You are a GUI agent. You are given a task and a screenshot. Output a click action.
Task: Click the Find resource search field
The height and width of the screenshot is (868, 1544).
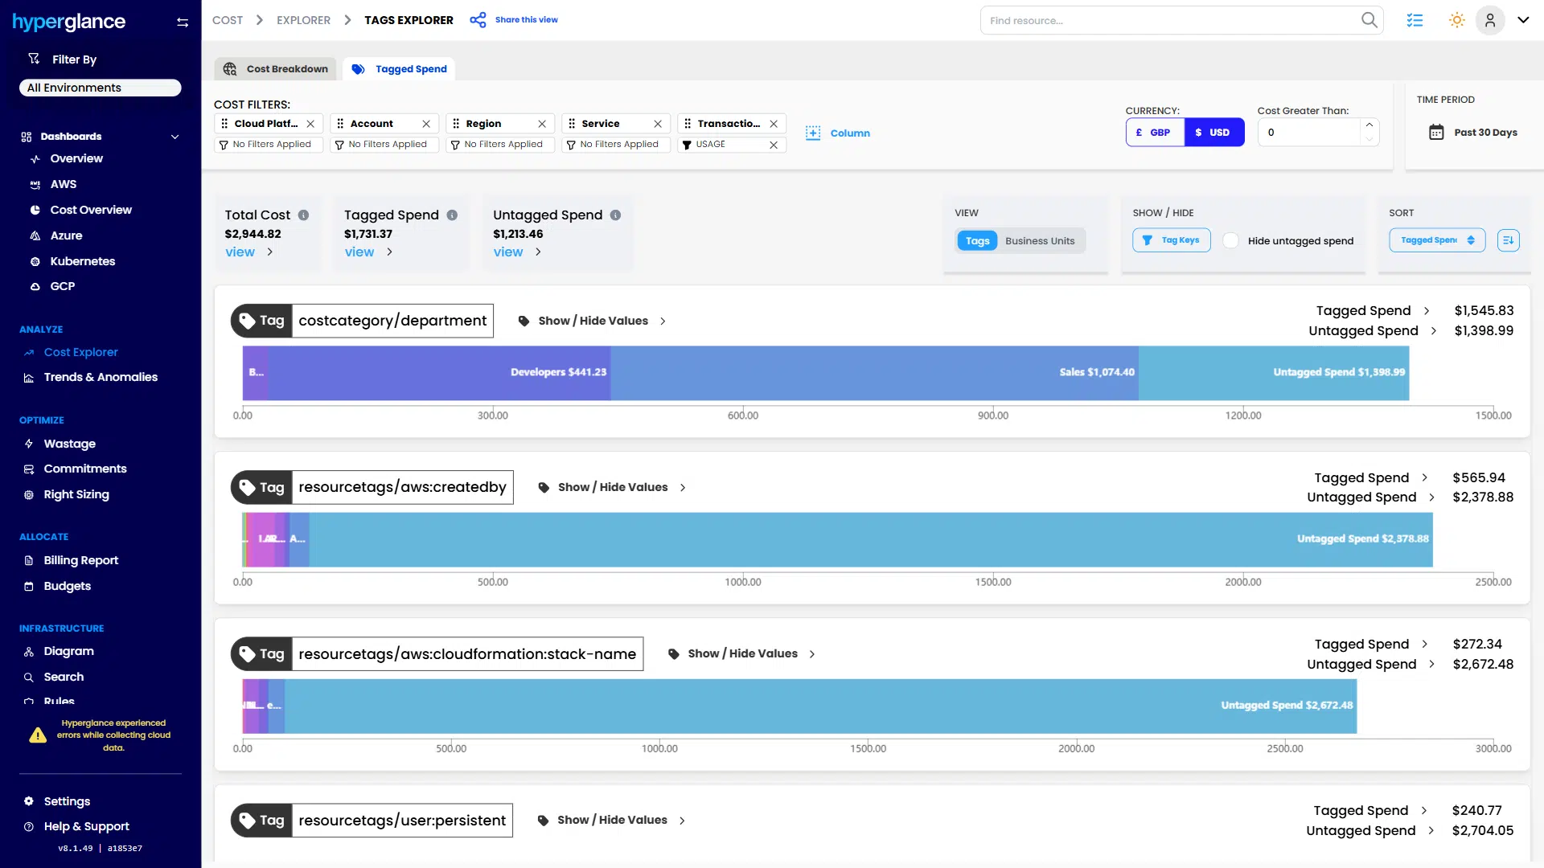point(1166,19)
